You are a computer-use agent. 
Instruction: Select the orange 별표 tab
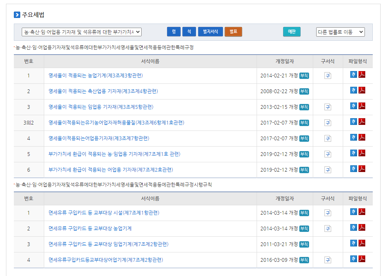(233, 32)
